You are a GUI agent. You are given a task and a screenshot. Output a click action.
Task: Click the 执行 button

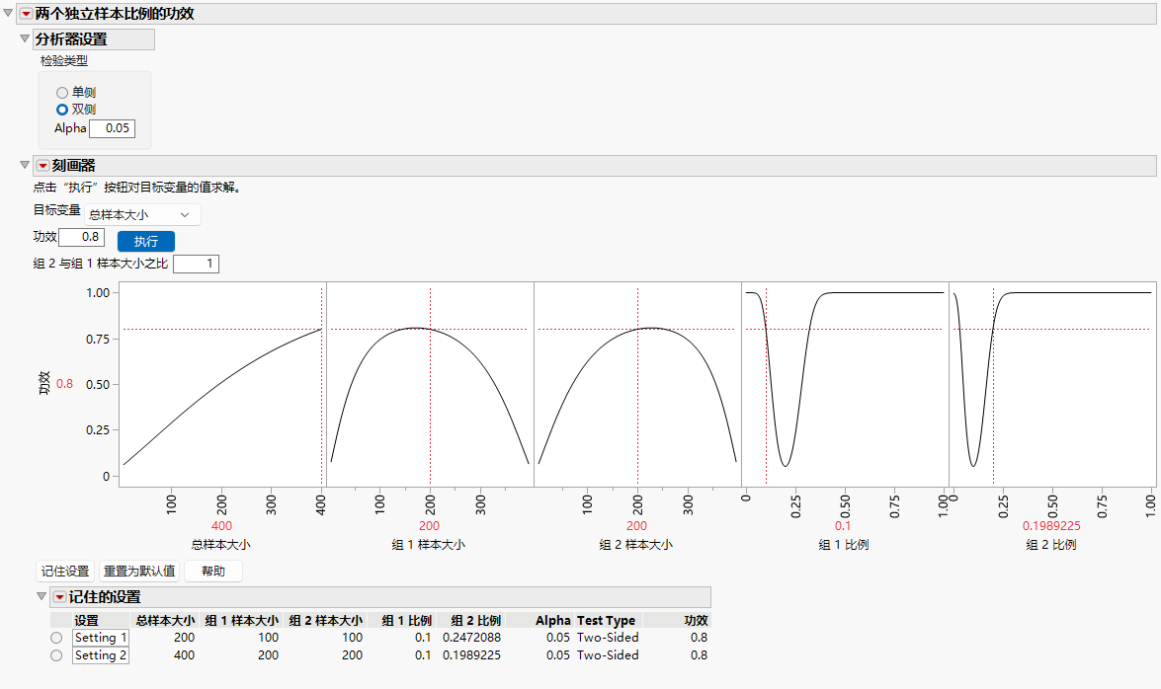pyautogui.click(x=146, y=241)
